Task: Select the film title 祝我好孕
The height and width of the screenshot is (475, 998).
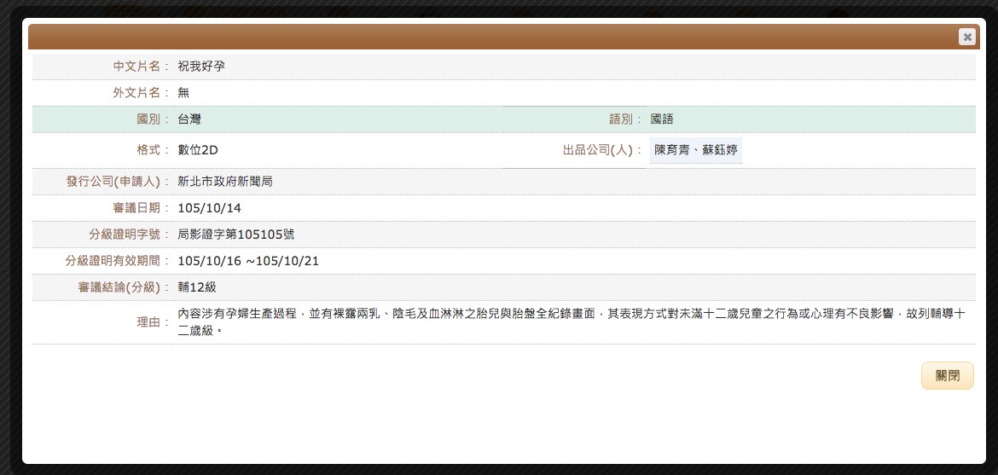Action: click(x=201, y=67)
